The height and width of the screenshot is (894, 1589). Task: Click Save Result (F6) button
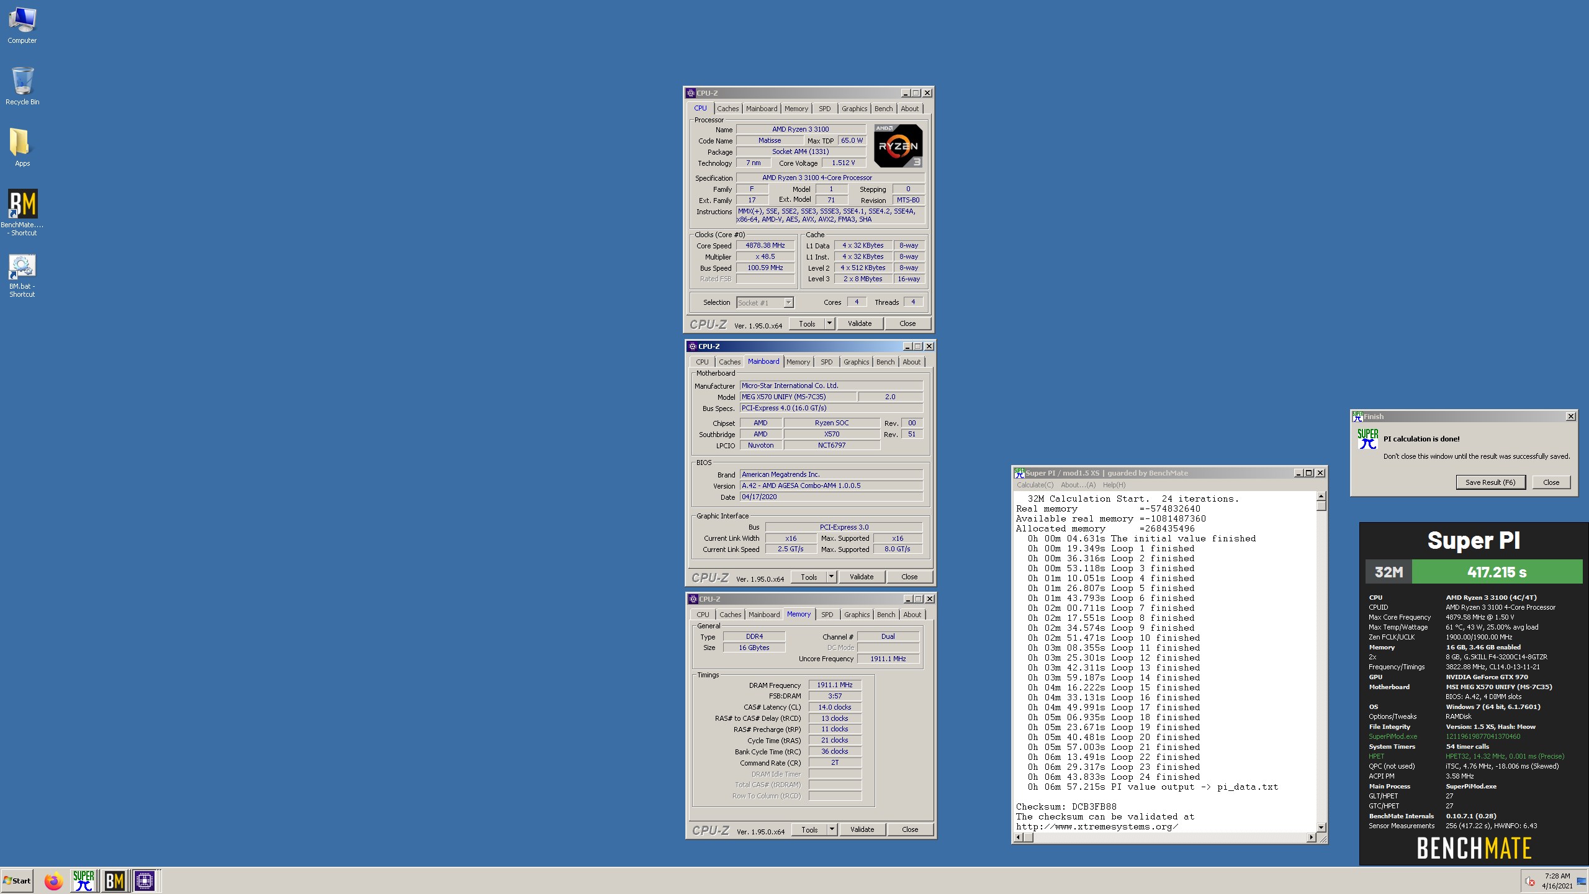tap(1490, 482)
